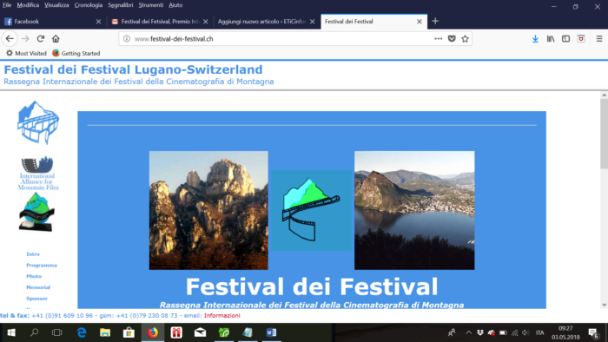Show hidden system tray icons
Screen dimensions: 608x342
(x=468, y=332)
